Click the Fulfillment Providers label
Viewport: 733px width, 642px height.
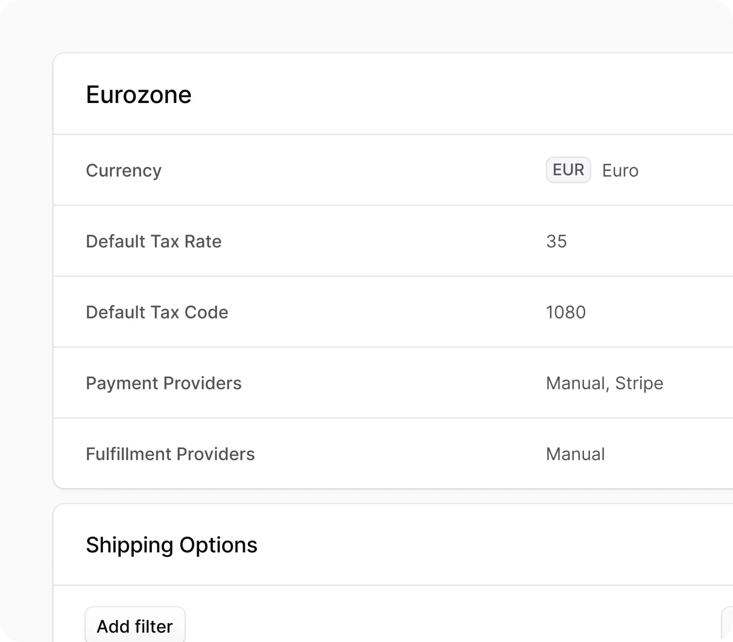170,454
